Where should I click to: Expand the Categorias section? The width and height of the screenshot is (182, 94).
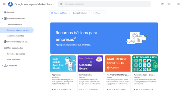[2, 65]
